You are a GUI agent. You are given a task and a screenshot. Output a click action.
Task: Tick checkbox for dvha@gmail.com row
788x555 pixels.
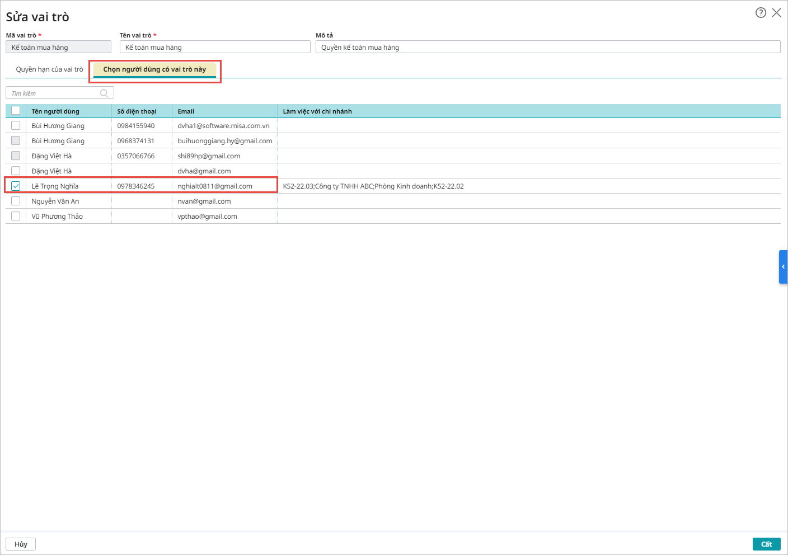coord(16,171)
